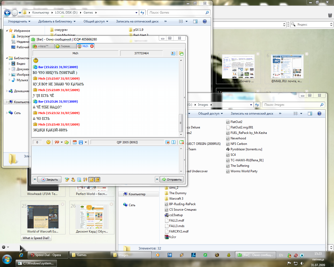334x267 pixels.
Task: Open the dropdown next to save icon
Action: coord(86,142)
